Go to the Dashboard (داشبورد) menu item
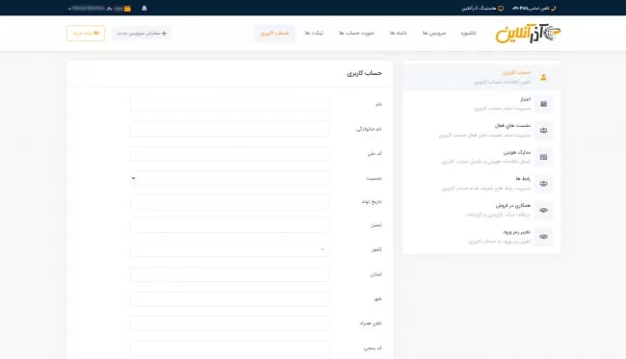 pos(468,33)
